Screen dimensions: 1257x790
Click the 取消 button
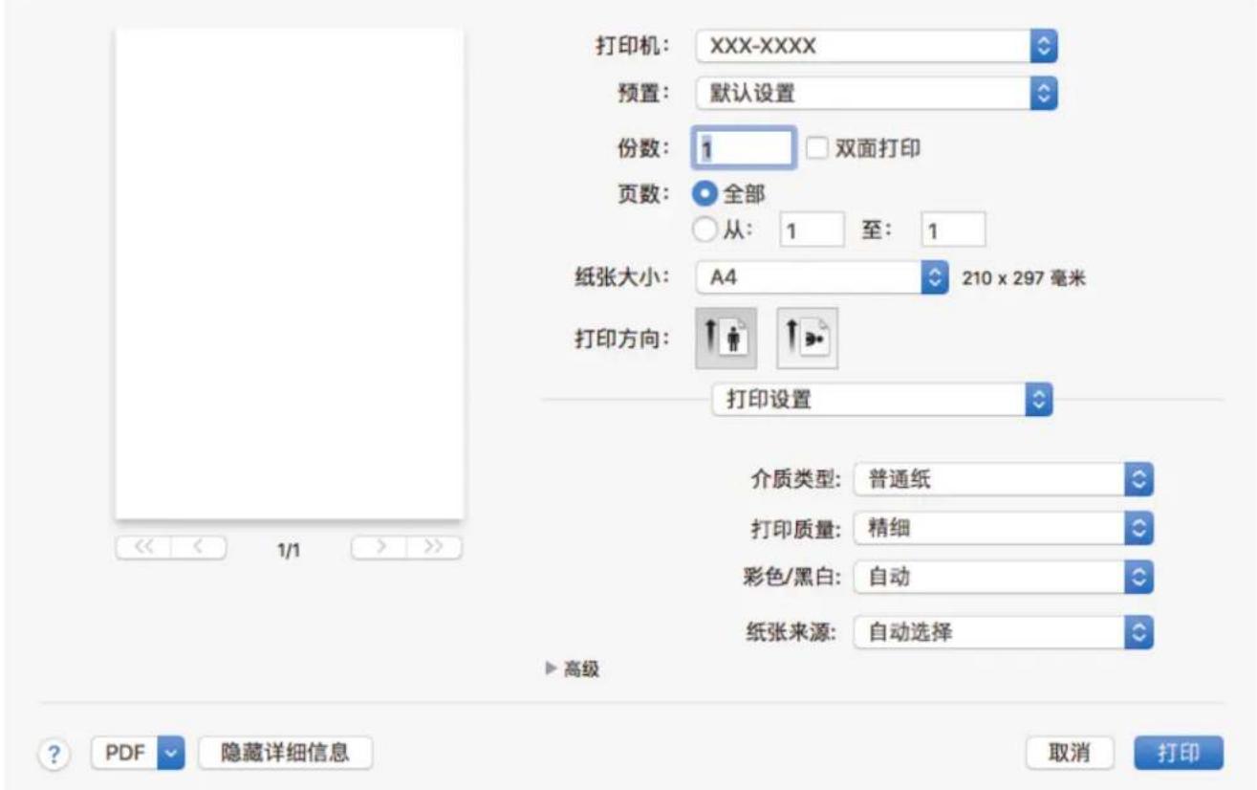click(1072, 753)
